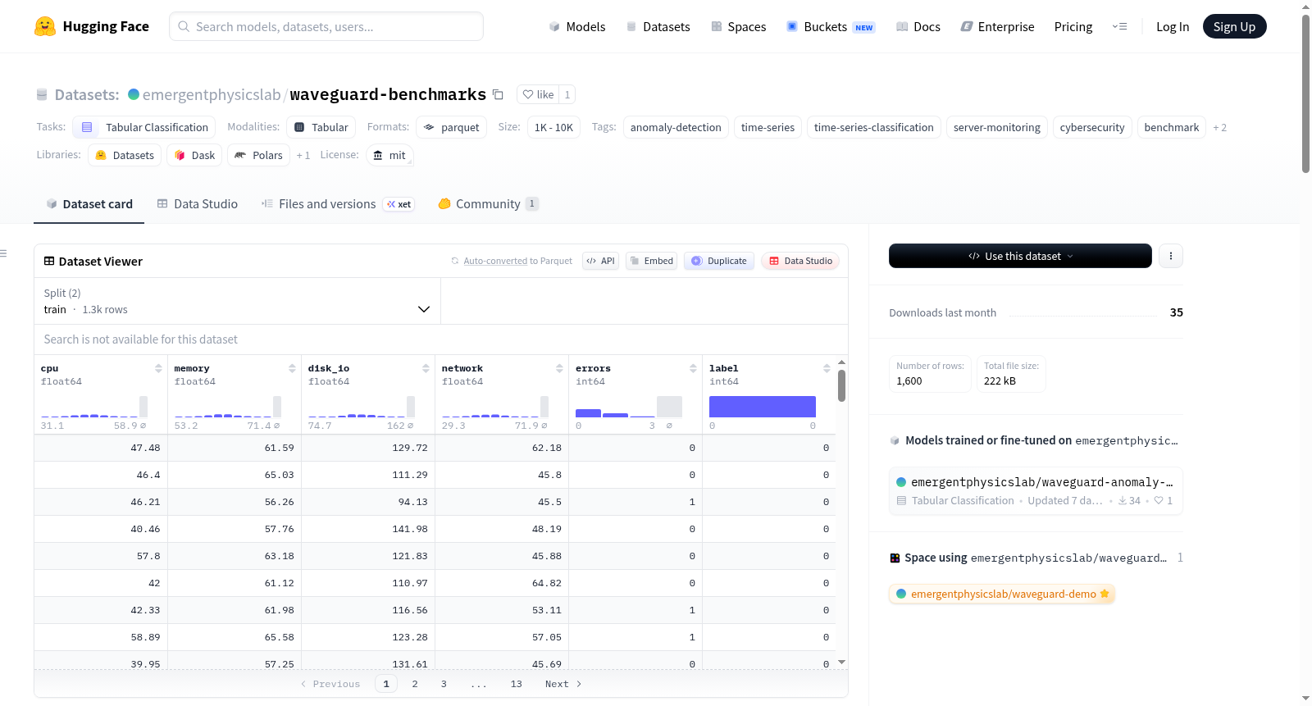Image resolution: width=1312 pixels, height=706 pixels.
Task: Click the anomaly-detection tag
Action: point(676,127)
